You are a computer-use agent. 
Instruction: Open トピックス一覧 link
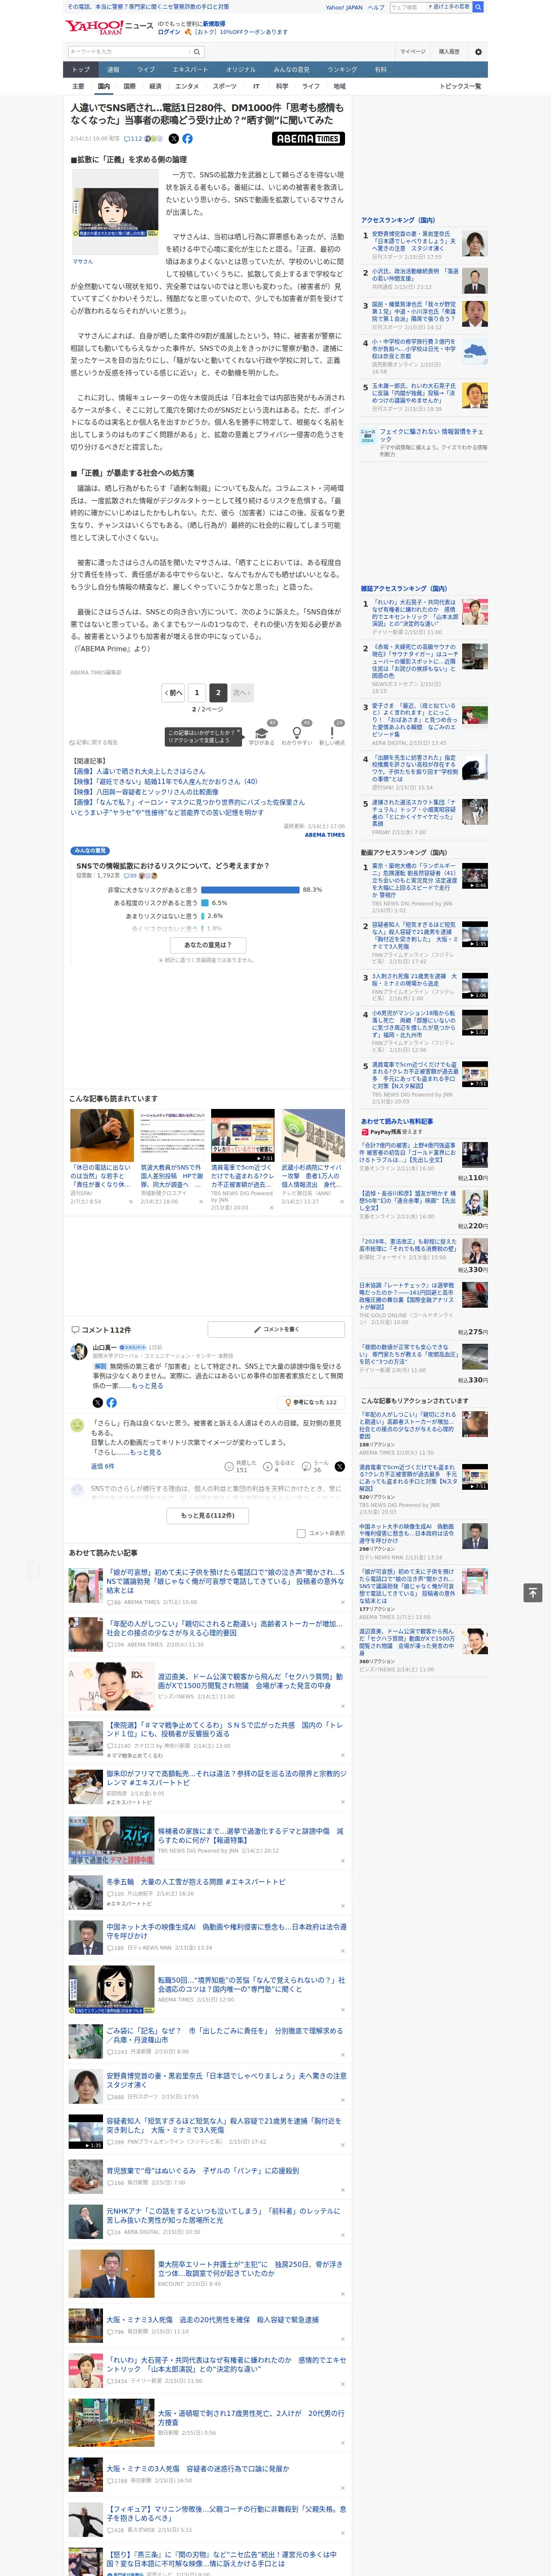(460, 86)
